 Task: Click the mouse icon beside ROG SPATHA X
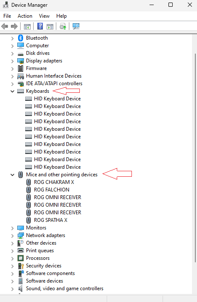[29, 220]
